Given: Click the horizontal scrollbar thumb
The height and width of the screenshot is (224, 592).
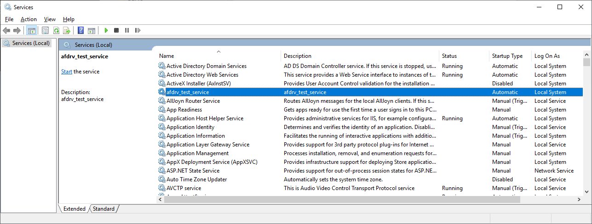Looking at the screenshot, I should click(x=342, y=200).
